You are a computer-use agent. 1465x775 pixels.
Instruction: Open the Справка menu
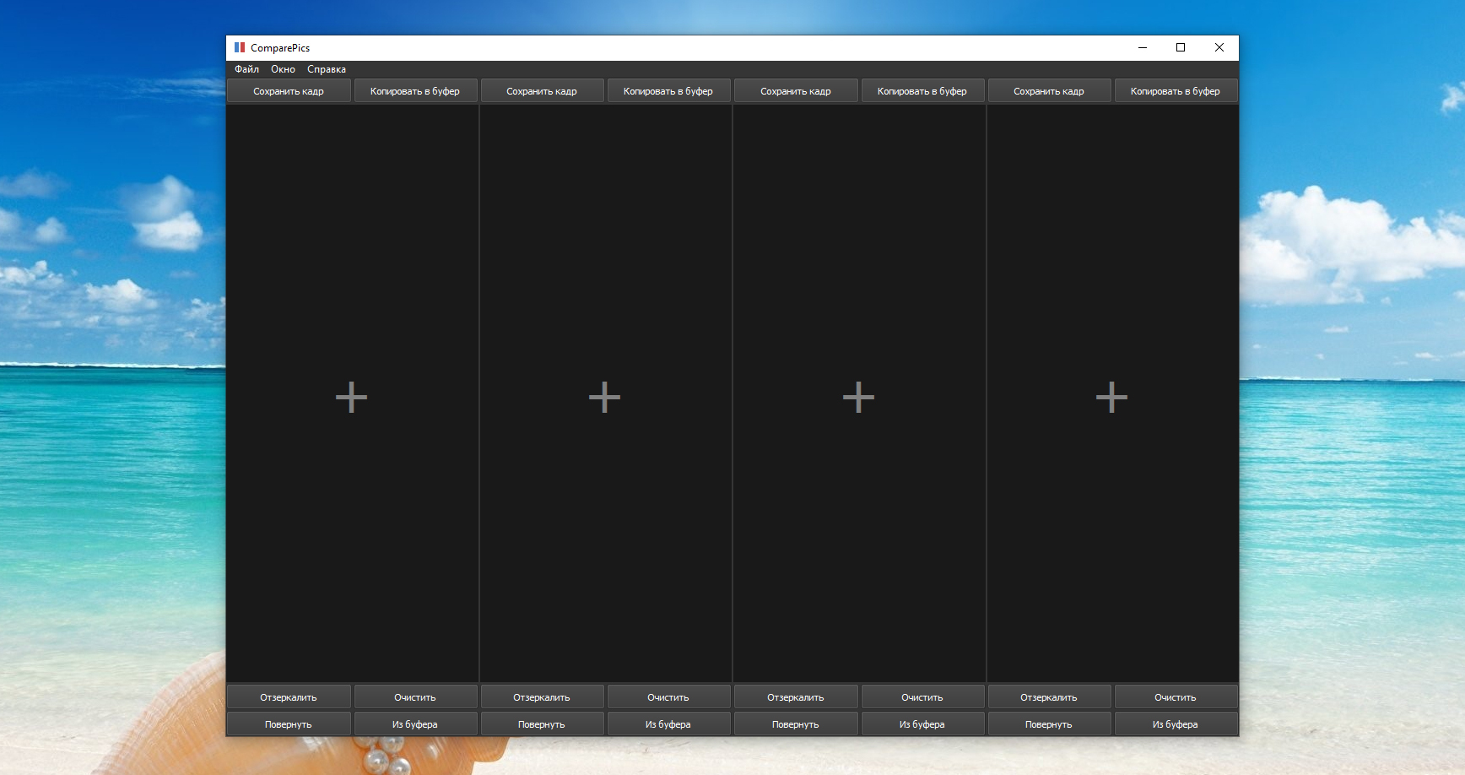(x=327, y=69)
